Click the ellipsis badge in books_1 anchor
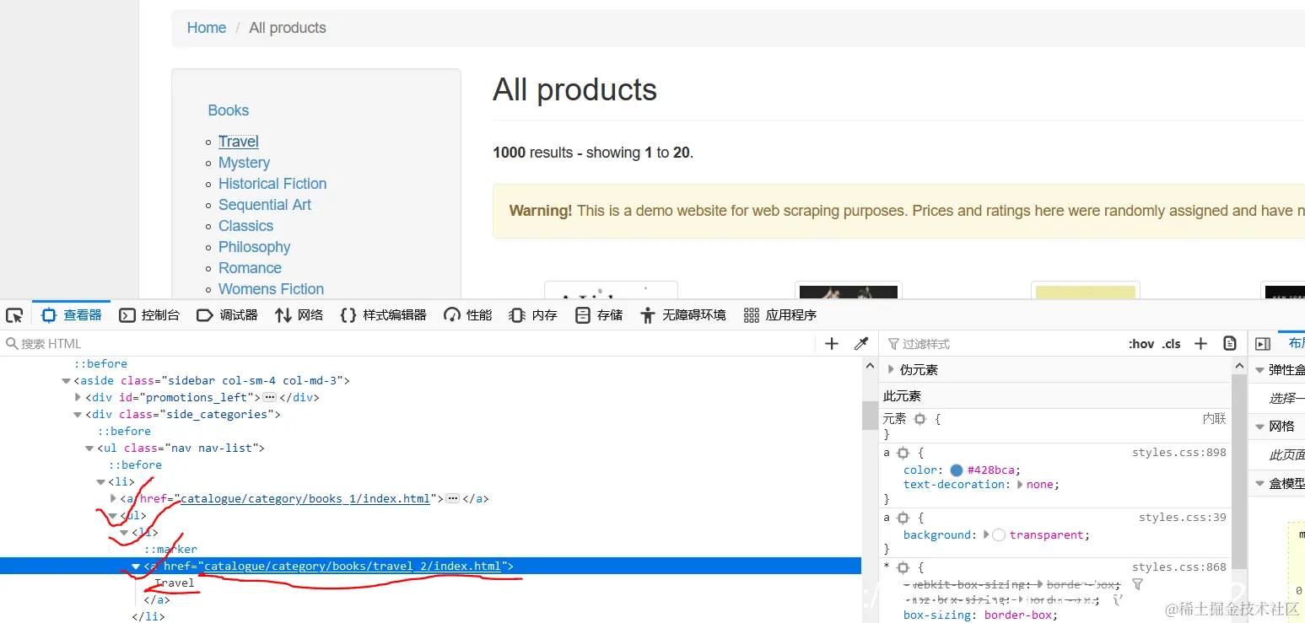The width and height of the screenshot is (1305, 623). 452,499
